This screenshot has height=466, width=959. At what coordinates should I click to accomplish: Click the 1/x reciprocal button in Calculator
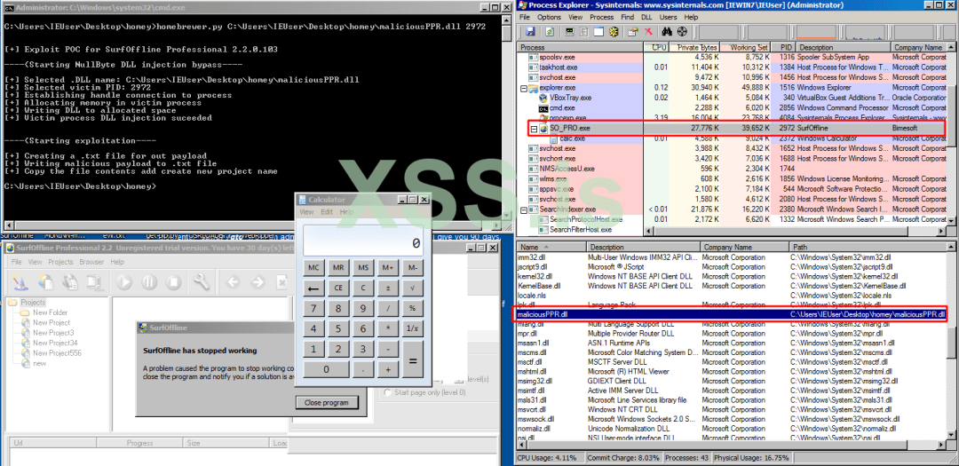coord(413,329)
